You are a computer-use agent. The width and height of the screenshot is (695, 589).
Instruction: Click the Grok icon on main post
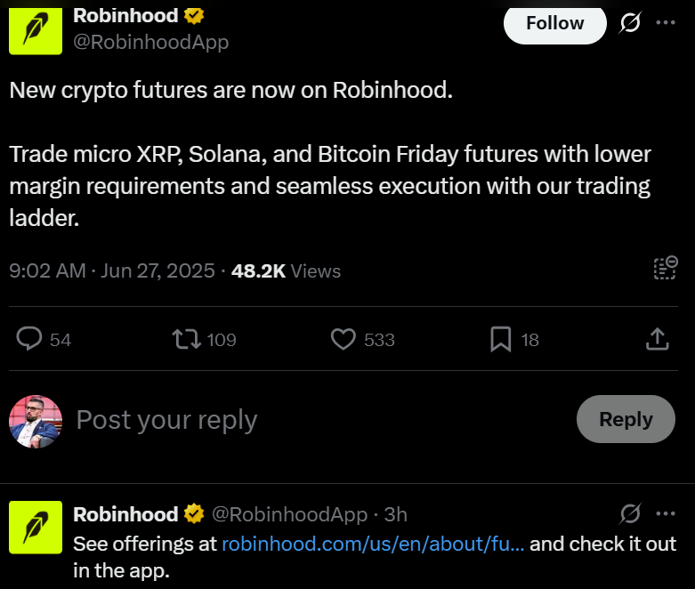coord(630,24)
